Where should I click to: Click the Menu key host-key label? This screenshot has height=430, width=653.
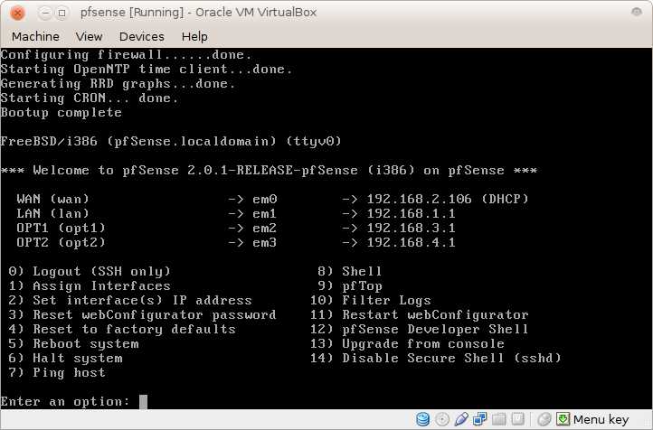(x=601, y=419)
